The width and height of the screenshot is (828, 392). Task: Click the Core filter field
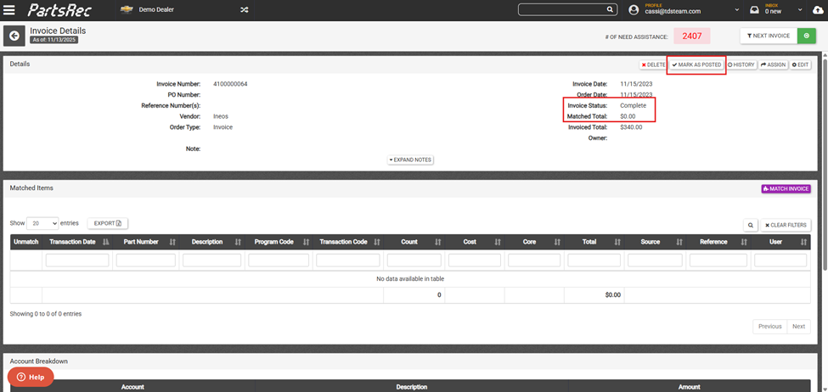click(x=534, y=260)
